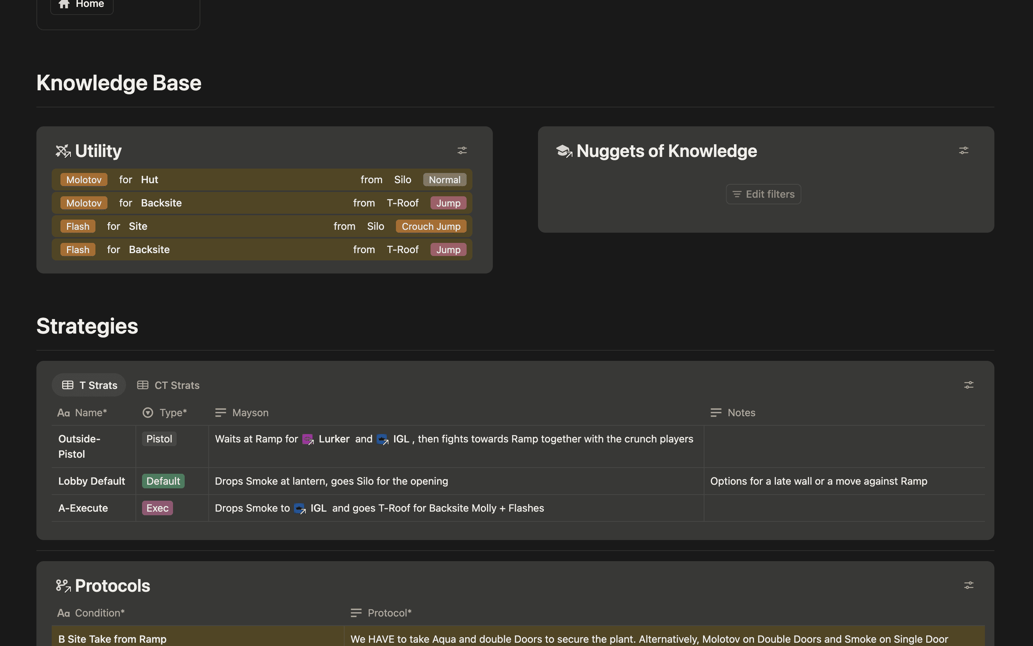Click 'Options for a late wall' notes cell
This screenshot has height=646, width=1033.
point(844,481)
